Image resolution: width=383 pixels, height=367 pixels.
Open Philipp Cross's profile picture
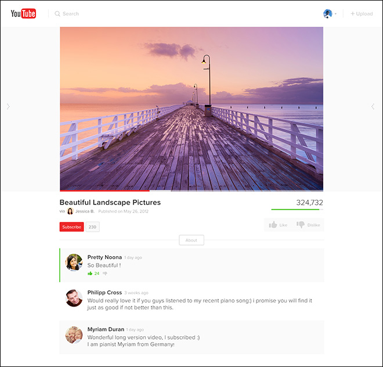point(74,298)
